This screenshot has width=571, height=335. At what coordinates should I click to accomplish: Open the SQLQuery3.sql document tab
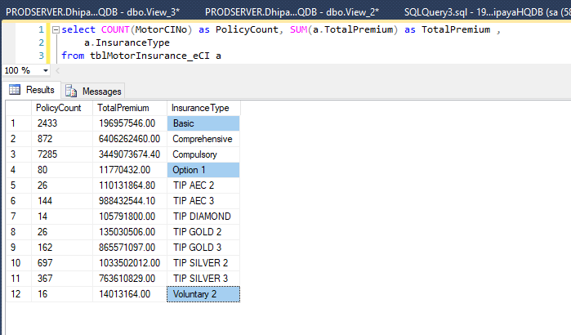click(487, 12)
